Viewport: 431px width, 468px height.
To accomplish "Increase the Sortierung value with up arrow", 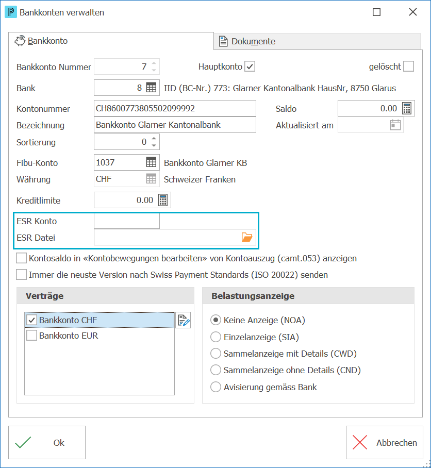I will click(154, 139).
